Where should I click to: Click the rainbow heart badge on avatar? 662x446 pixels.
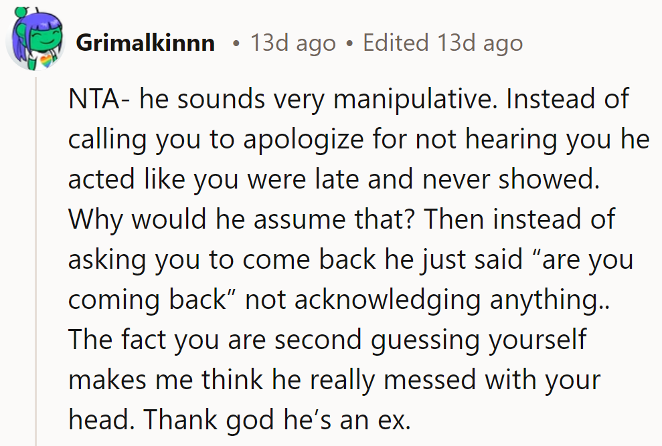(x=47, y=63)
